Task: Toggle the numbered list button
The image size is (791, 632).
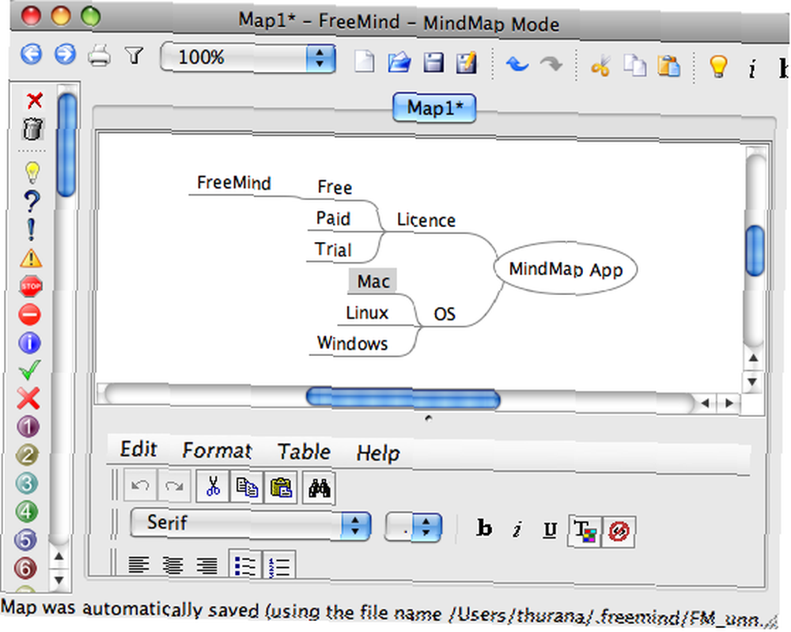Action: 279,566
